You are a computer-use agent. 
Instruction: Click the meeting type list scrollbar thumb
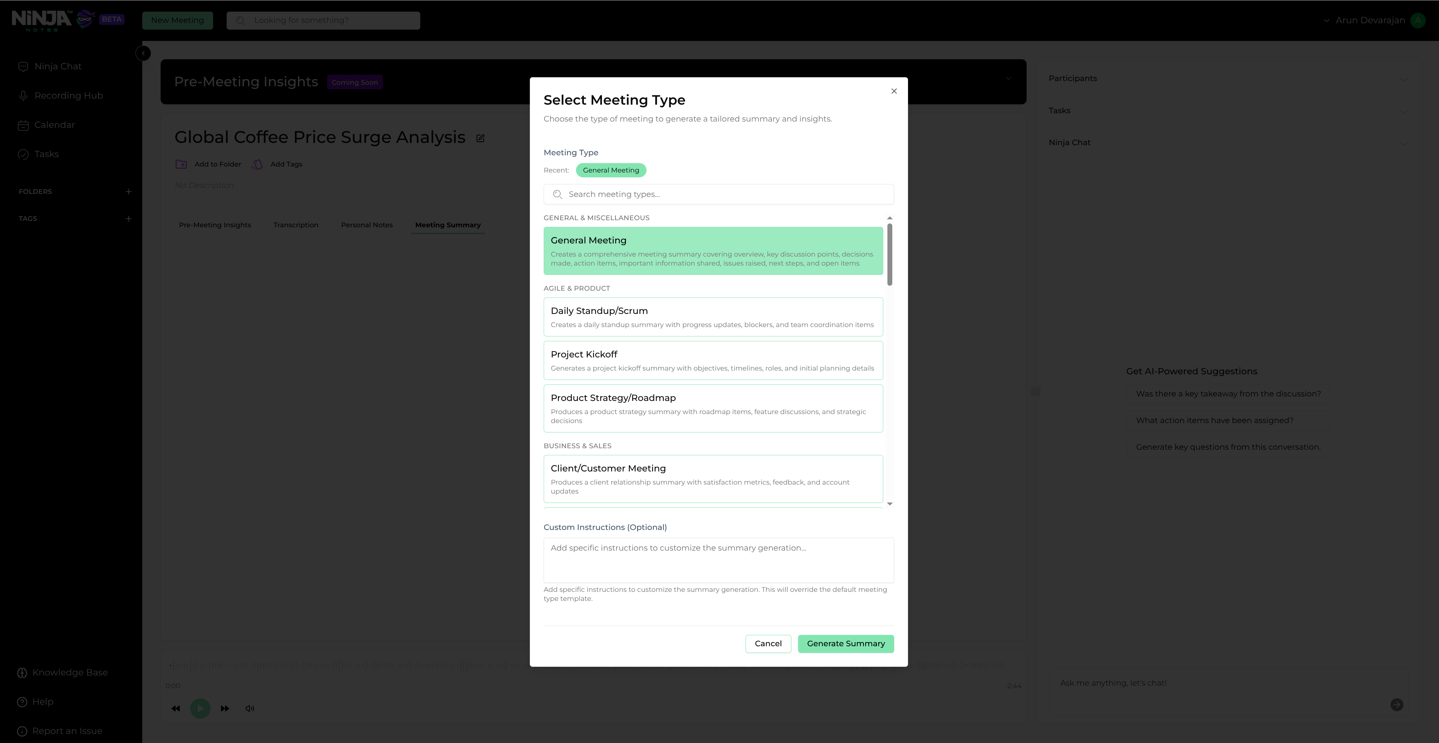coord(889,254)
